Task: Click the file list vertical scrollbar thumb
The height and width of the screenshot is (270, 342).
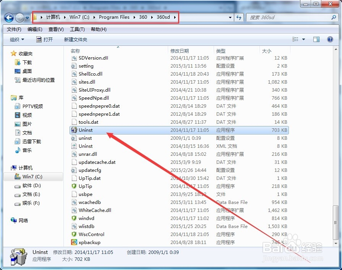Action: click(336, 222)
